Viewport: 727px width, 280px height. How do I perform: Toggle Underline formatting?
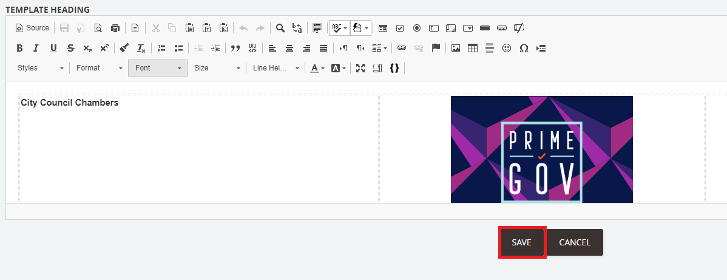(x=53, y=48)
